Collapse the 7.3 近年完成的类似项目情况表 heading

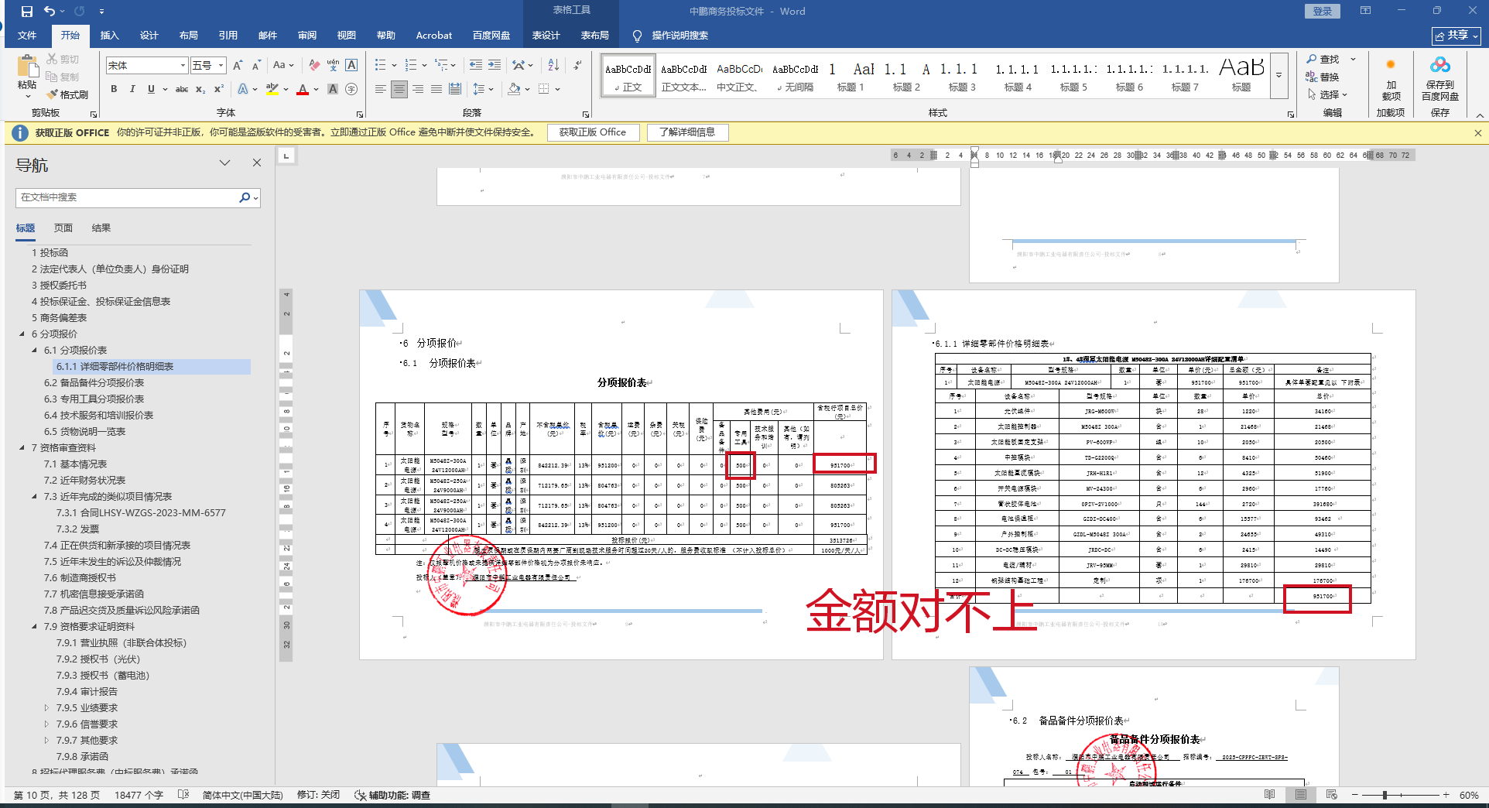(34, 497)
